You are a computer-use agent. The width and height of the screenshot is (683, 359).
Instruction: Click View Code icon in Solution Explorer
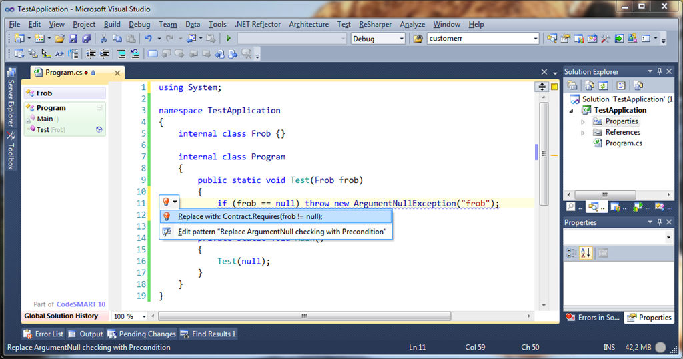[x=621, y=85]
